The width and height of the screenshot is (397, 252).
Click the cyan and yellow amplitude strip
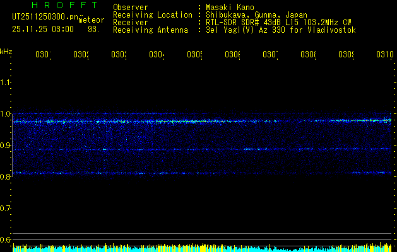[202, 248]
